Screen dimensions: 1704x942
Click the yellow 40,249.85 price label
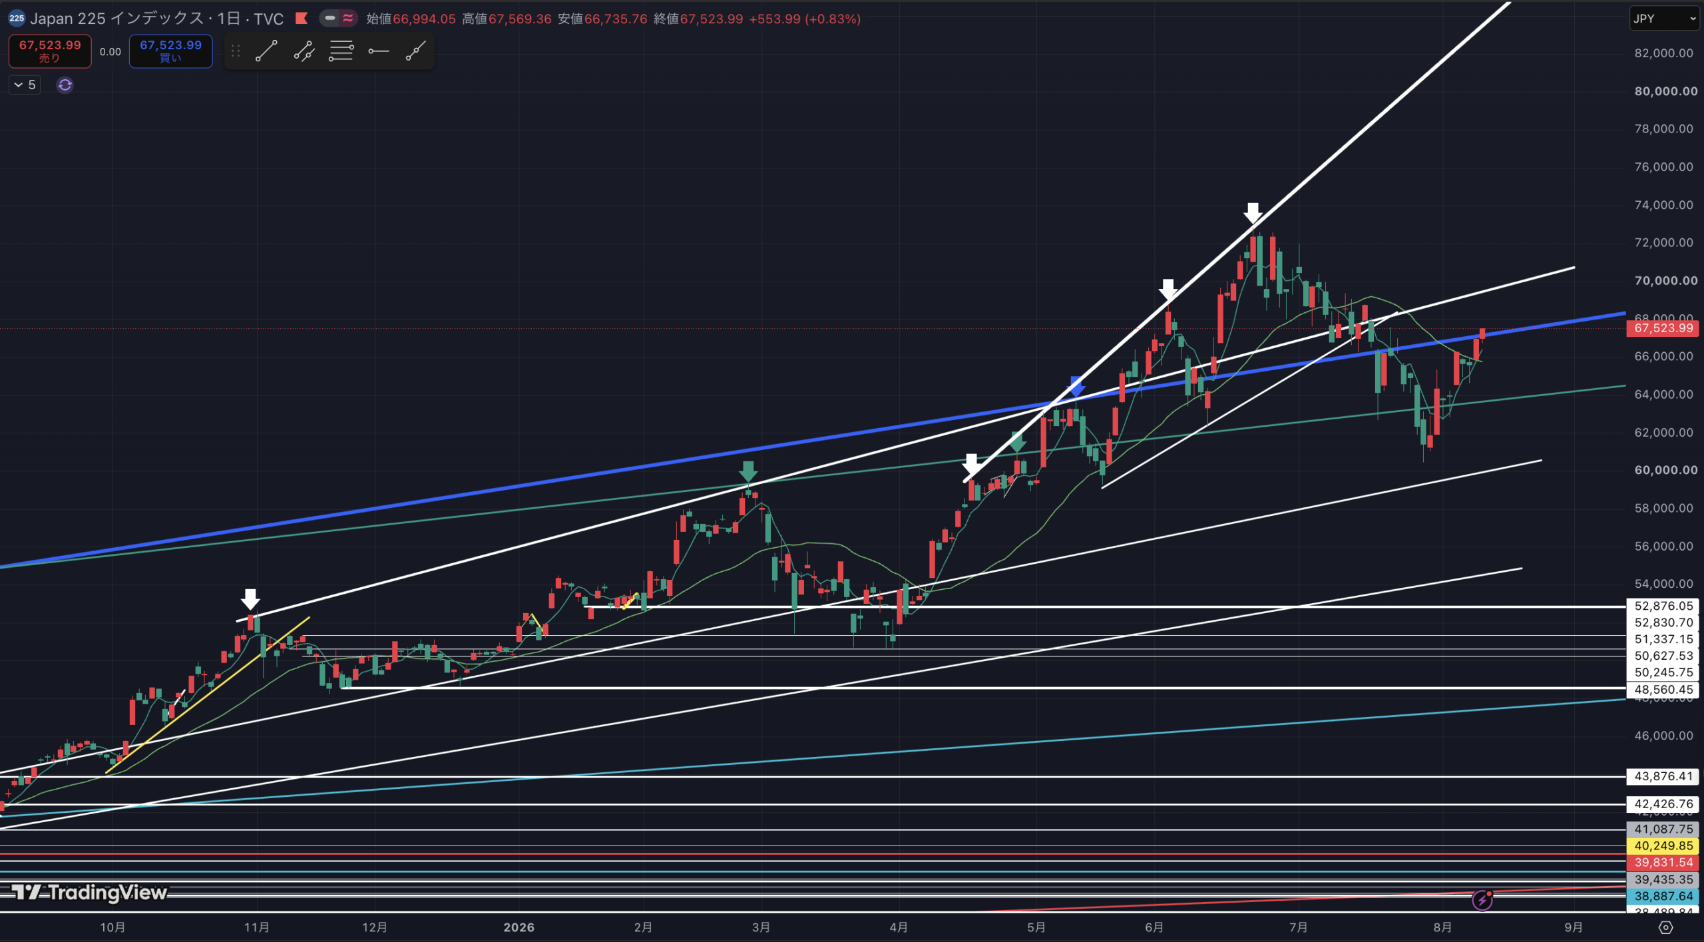click(1663, 845)
